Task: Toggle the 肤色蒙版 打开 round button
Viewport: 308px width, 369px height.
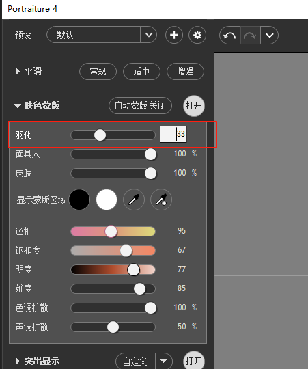Action: [194, 106]
